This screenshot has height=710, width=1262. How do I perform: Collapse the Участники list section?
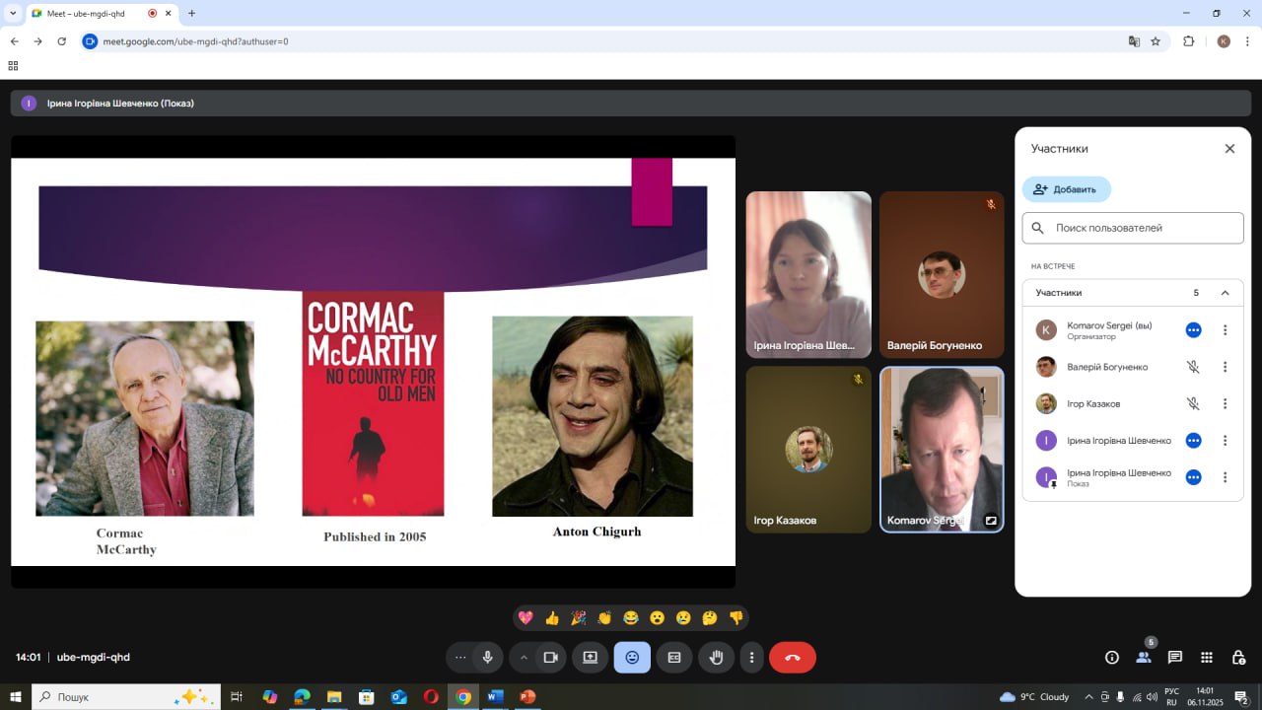tap(1225, 293)
